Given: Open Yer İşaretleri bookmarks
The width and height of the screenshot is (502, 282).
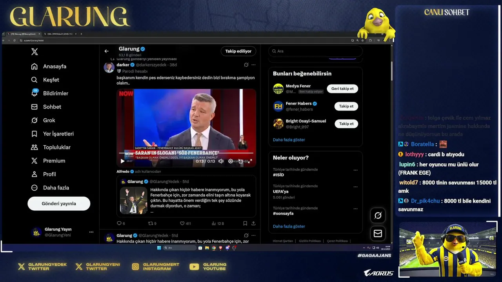Looking at the screenshot, I should pos(52,134).
